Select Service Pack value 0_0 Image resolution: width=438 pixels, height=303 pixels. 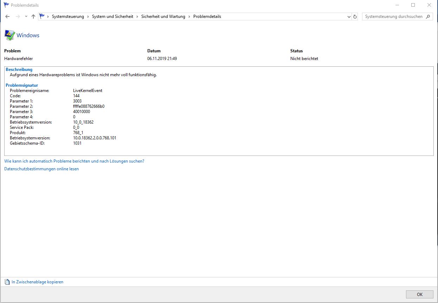76,127
